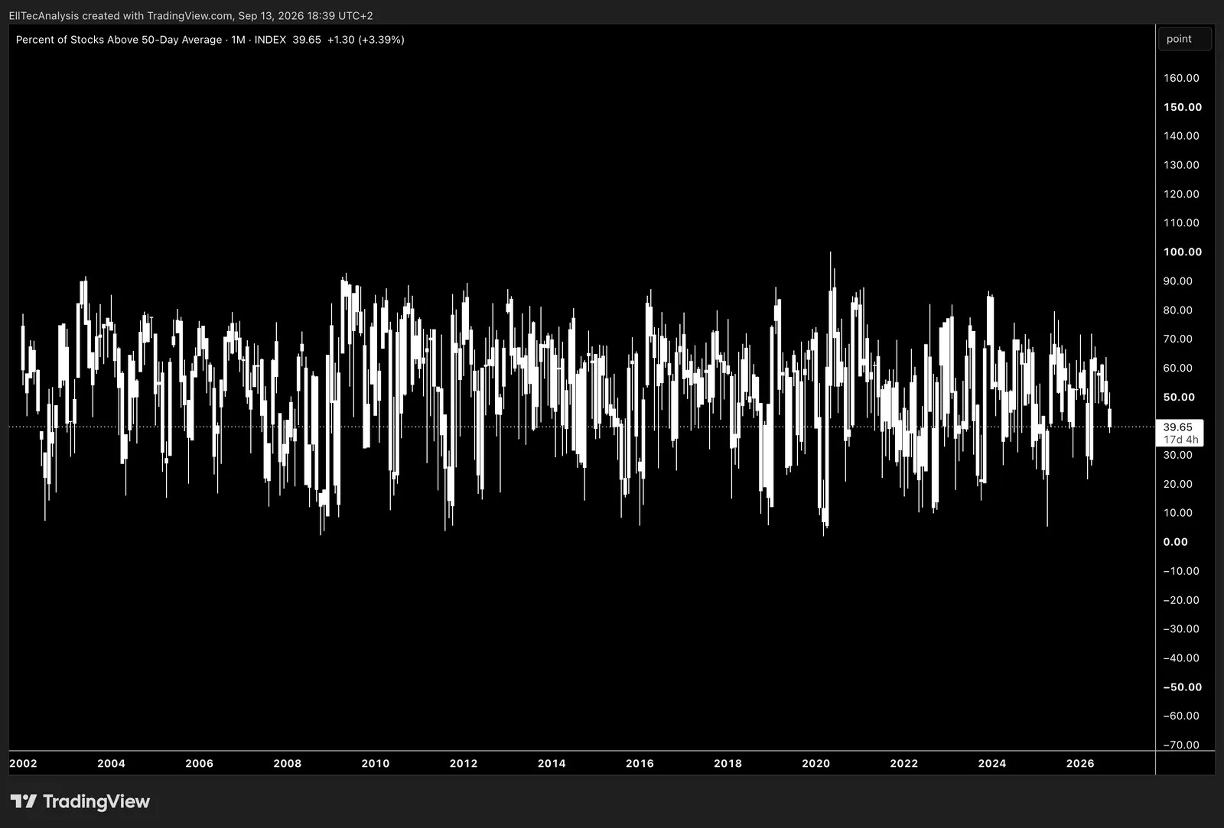Click the 2020 label on time axis
The width and height of the screenshot is (1224, 828).
point(815,763)
